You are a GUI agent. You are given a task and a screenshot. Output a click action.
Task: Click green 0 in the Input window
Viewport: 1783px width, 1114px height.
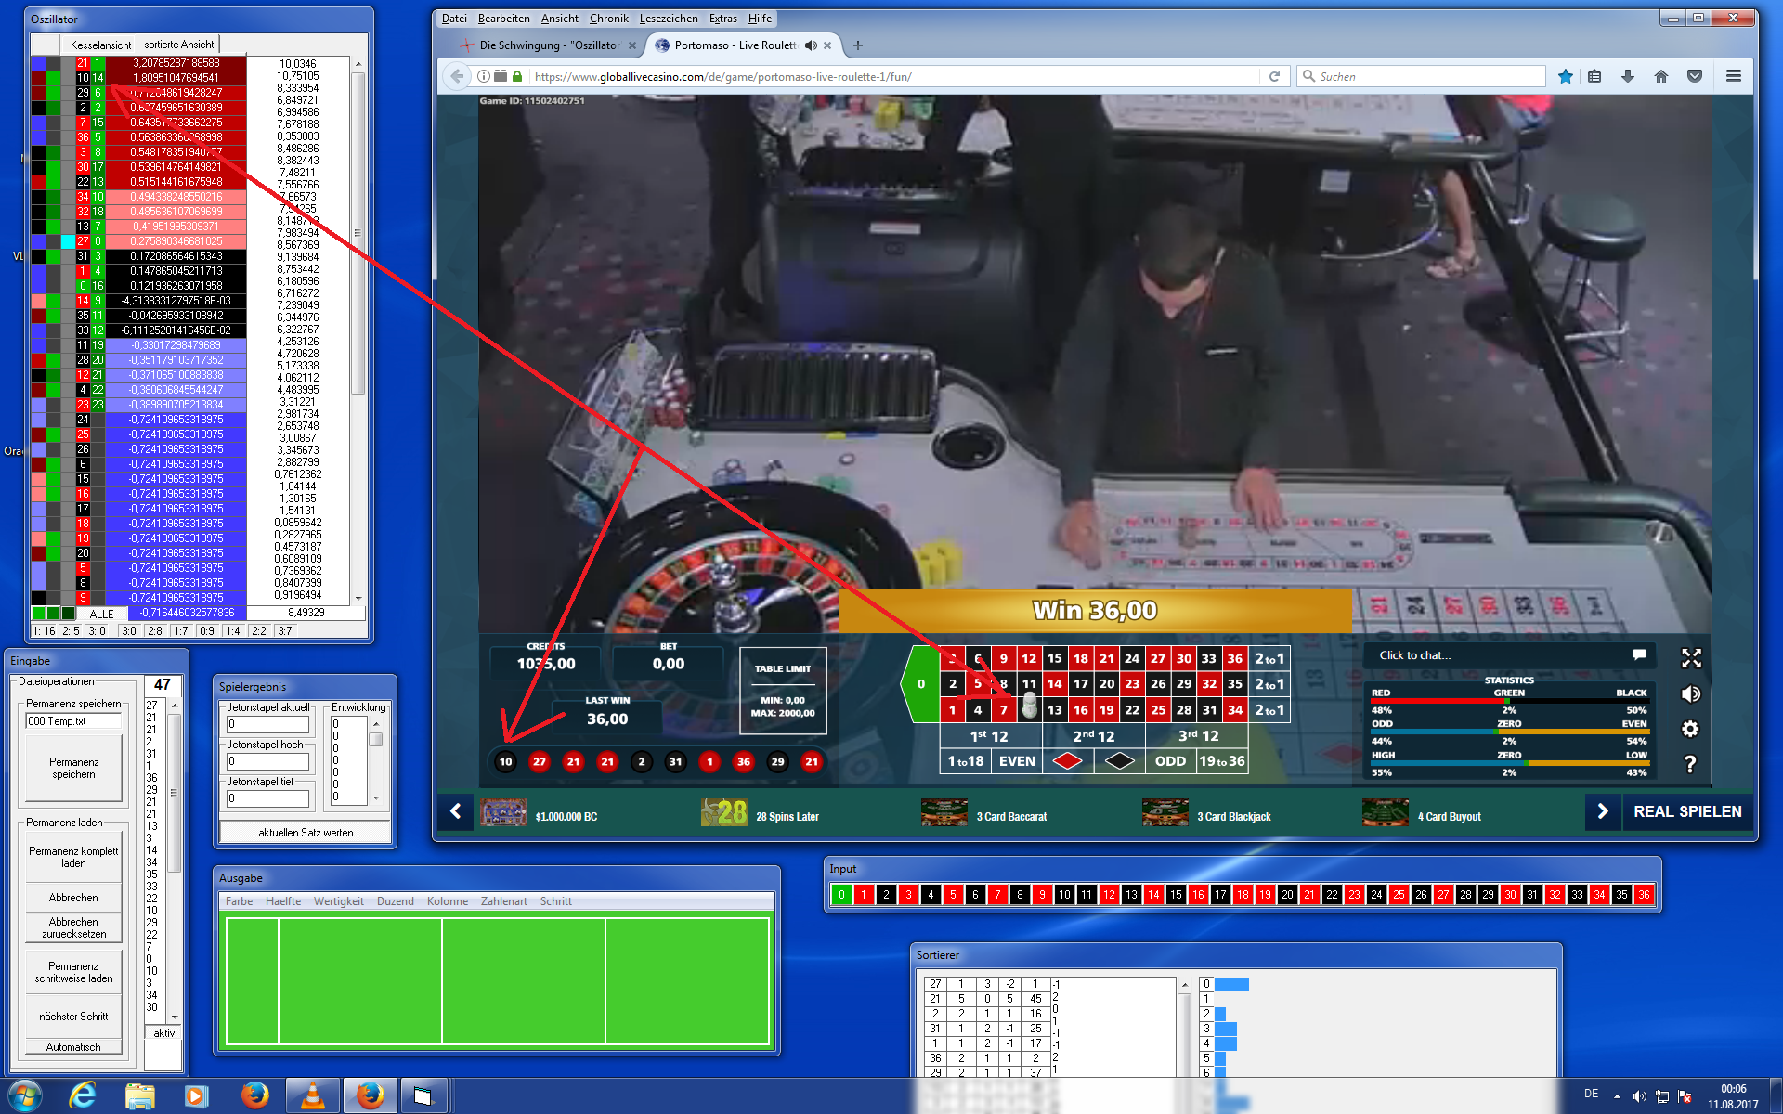[x=841, y=895]
